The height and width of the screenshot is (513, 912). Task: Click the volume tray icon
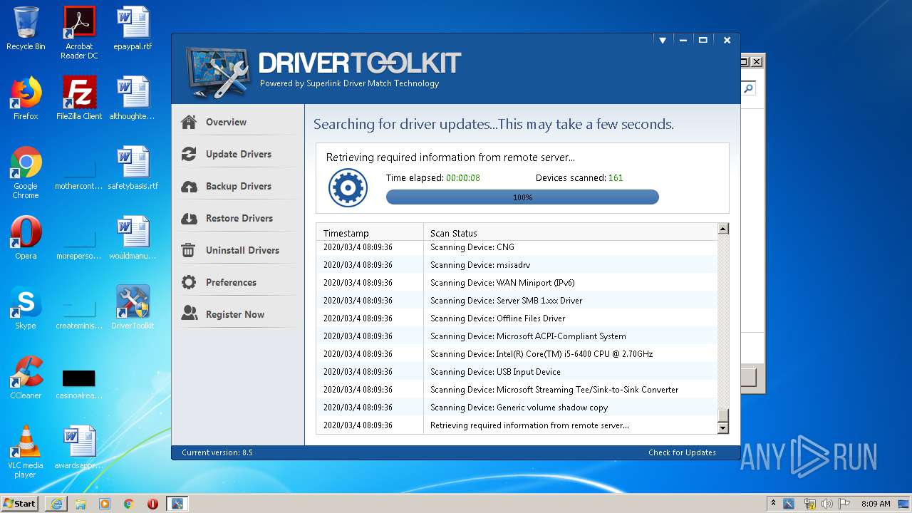827,504
